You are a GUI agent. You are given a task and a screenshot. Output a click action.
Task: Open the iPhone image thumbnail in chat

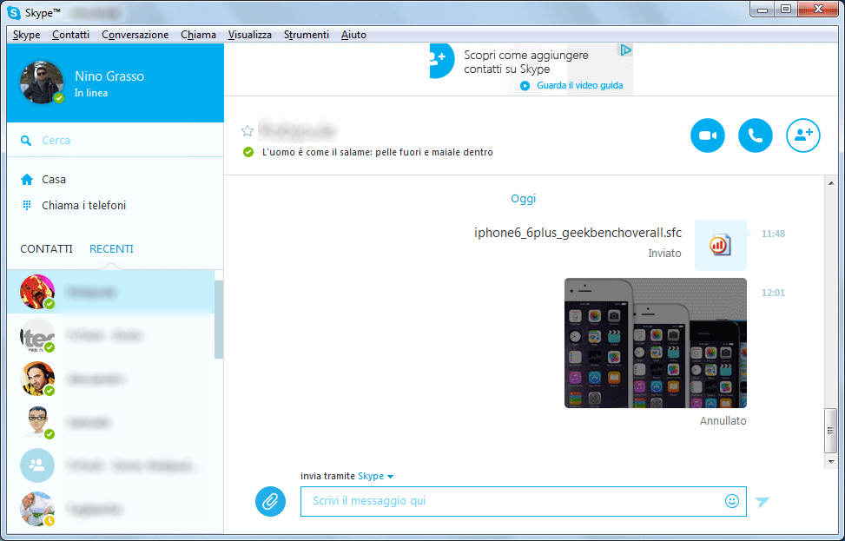point(656,343)
